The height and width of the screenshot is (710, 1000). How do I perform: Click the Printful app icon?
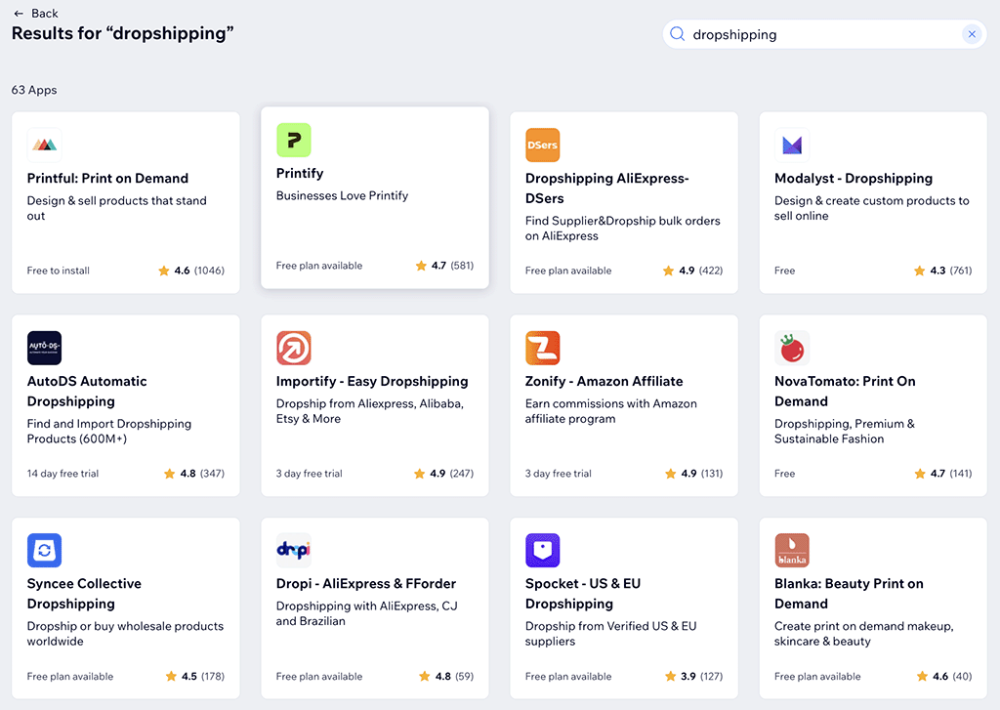click(x=44, y=145)
